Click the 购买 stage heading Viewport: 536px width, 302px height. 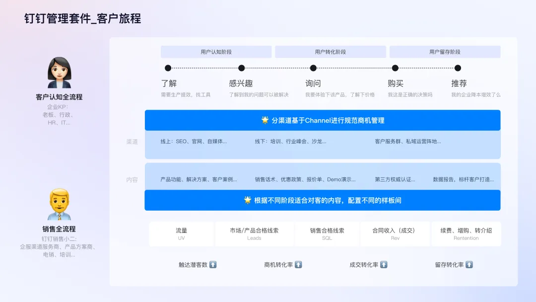coord(396,83)
